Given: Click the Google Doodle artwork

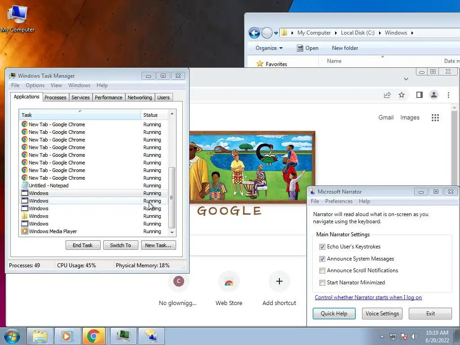Looking at the screenshot, I should 252,168.
